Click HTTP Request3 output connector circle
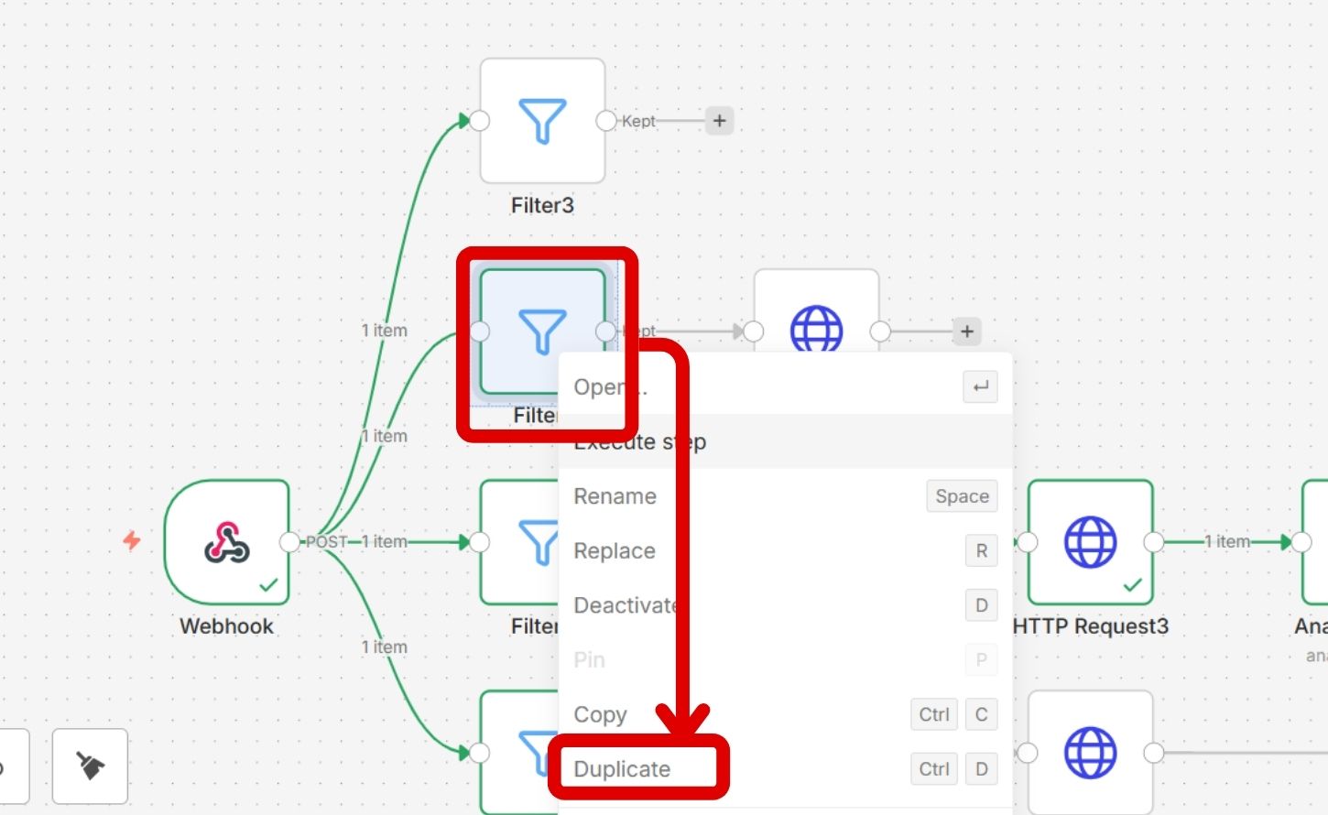Screen dimensions: 1328x815 tap(1154, 542)
